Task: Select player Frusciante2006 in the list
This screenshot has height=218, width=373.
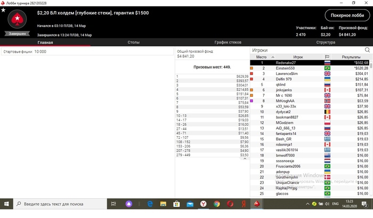Action: [310, 166]
